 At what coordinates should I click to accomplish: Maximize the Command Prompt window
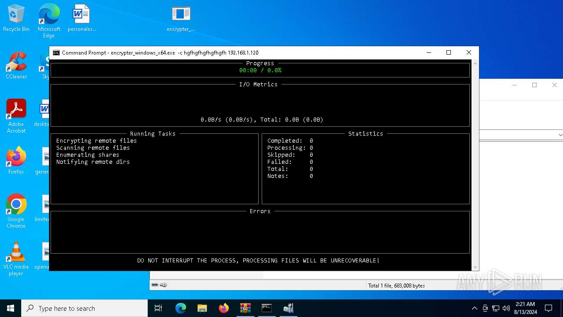(x=449, y=53)
